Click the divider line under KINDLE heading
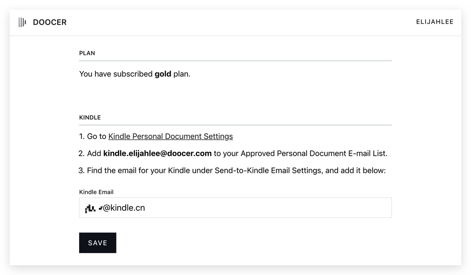 click(235, 125)
